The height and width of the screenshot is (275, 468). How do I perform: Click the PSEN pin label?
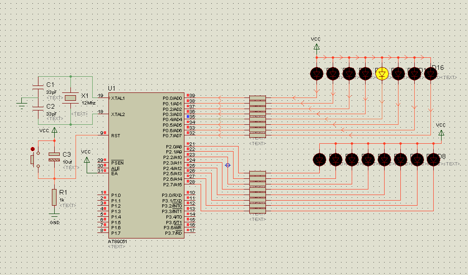click(117, 163)
